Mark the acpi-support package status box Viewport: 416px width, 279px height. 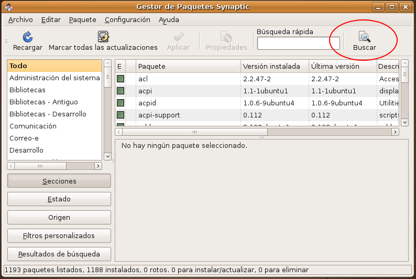point(120,115)
